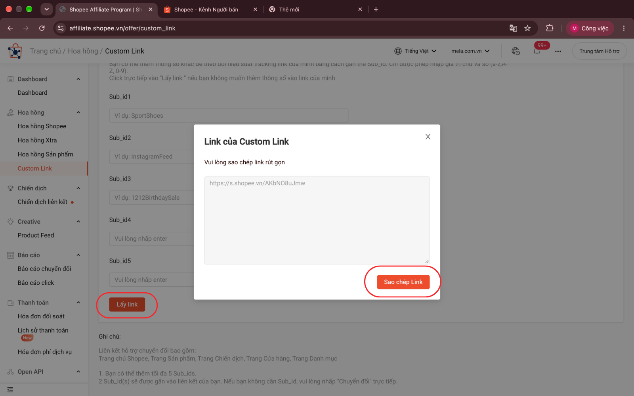Collapse the Hoa hồng sidebar section
This screenshot has height=396, width=634.
(78, 112)
